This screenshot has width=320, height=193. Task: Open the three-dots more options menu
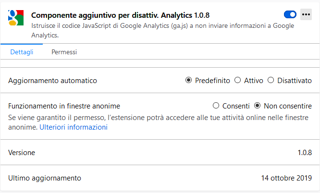(306, 14)
